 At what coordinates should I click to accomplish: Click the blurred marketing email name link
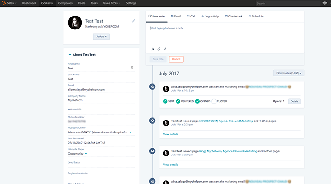(268, 87)
